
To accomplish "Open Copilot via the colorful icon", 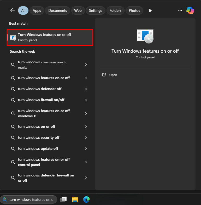I will click(190, 10).
